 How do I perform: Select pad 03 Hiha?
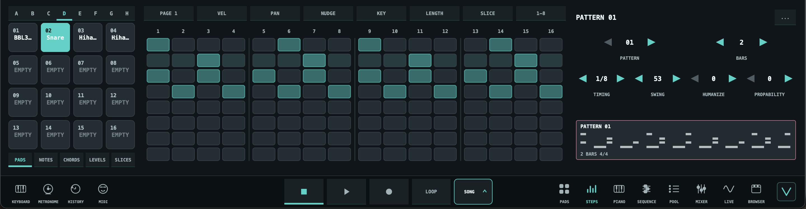[88, 37]
